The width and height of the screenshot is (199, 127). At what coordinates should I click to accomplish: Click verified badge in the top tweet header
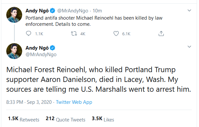52,11
